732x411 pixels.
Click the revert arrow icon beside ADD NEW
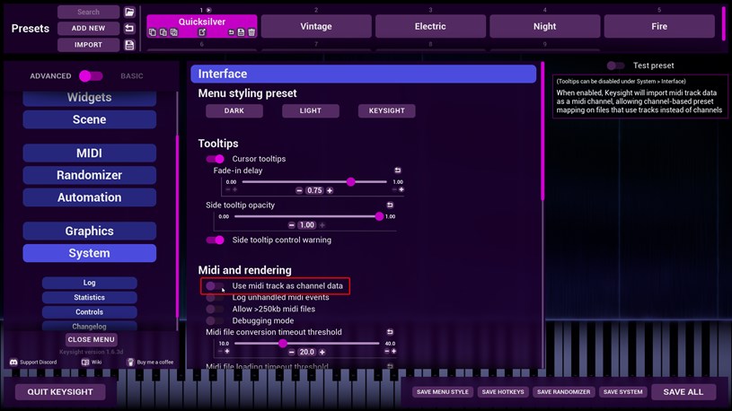[129, 29]
